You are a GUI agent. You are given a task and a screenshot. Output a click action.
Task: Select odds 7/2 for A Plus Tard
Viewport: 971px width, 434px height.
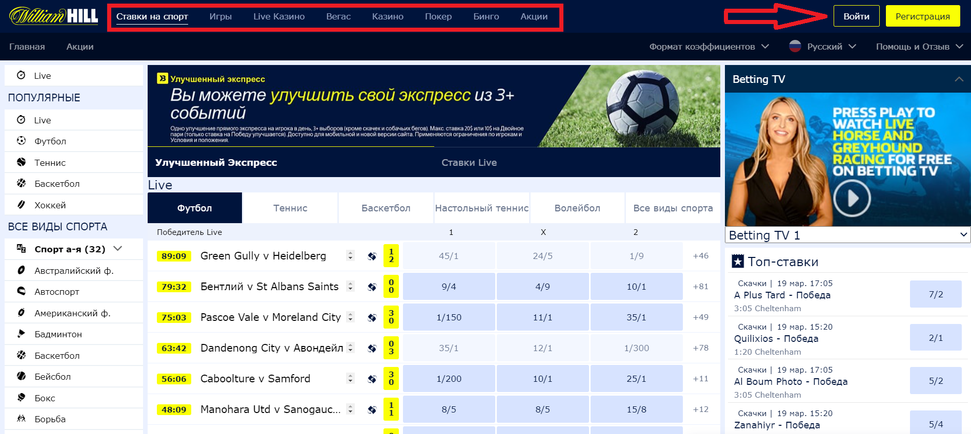click(x=936, y=294)
